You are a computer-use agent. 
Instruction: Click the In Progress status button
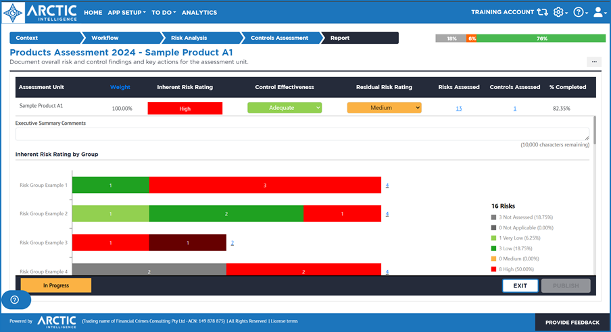56,285
